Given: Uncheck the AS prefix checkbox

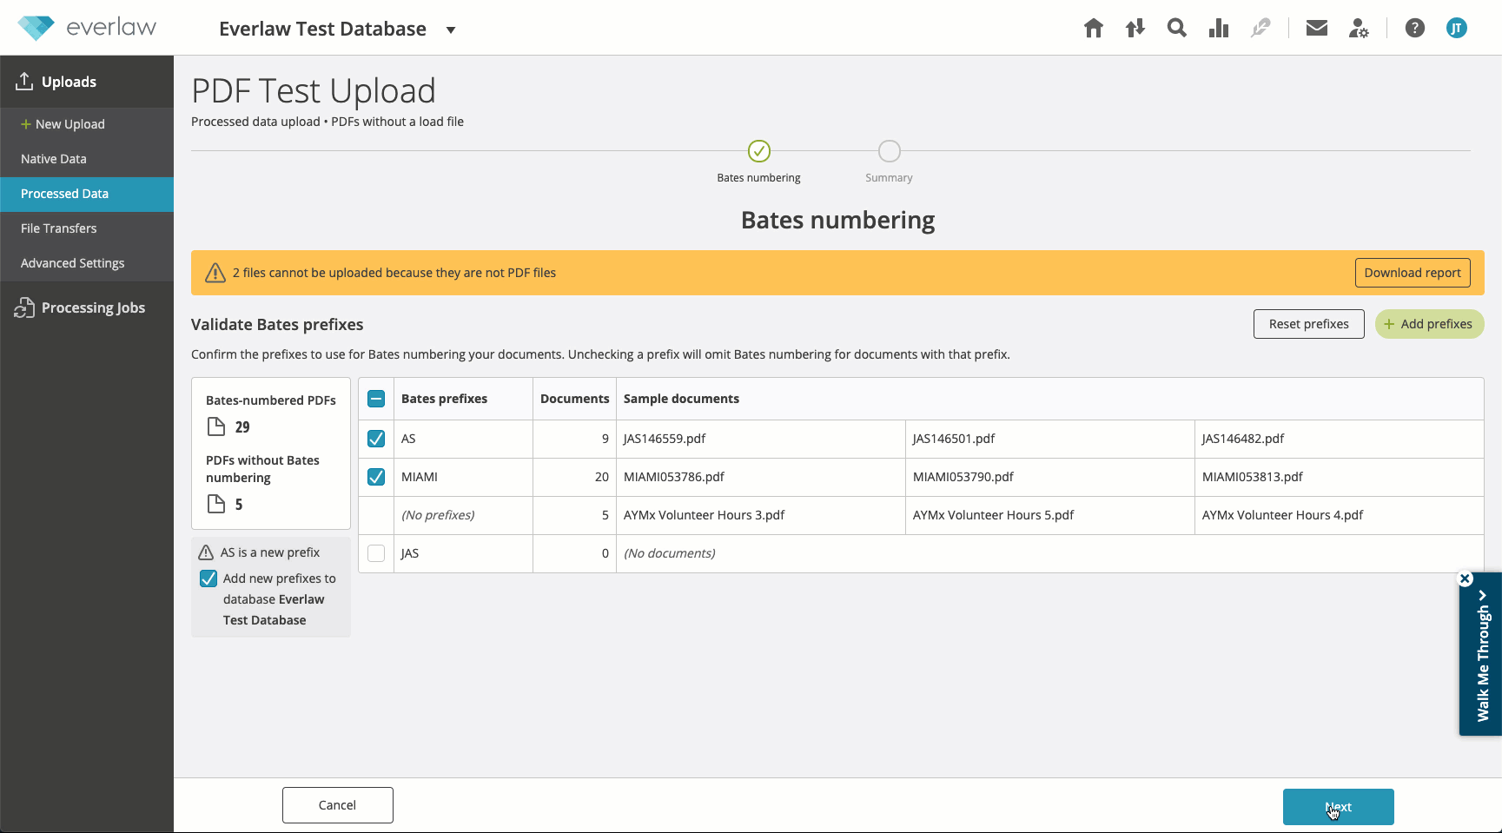Looking at the screenshot, I should 376,439.
